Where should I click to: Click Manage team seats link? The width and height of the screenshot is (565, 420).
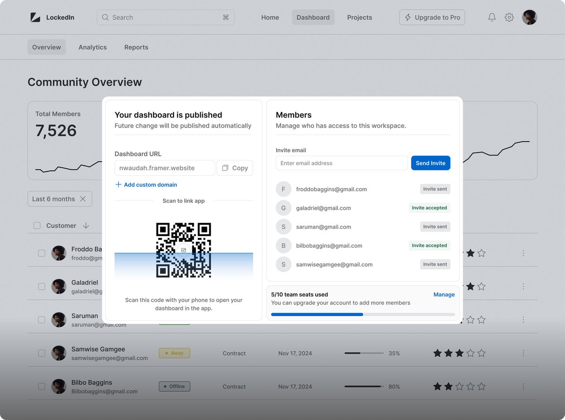tap(444, 294)
